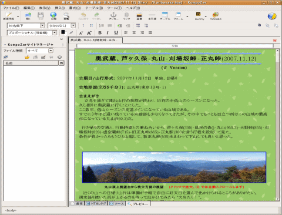Open the class selection dropdown
The height and width of the screenshot is (215, 282).
point(62,26)
